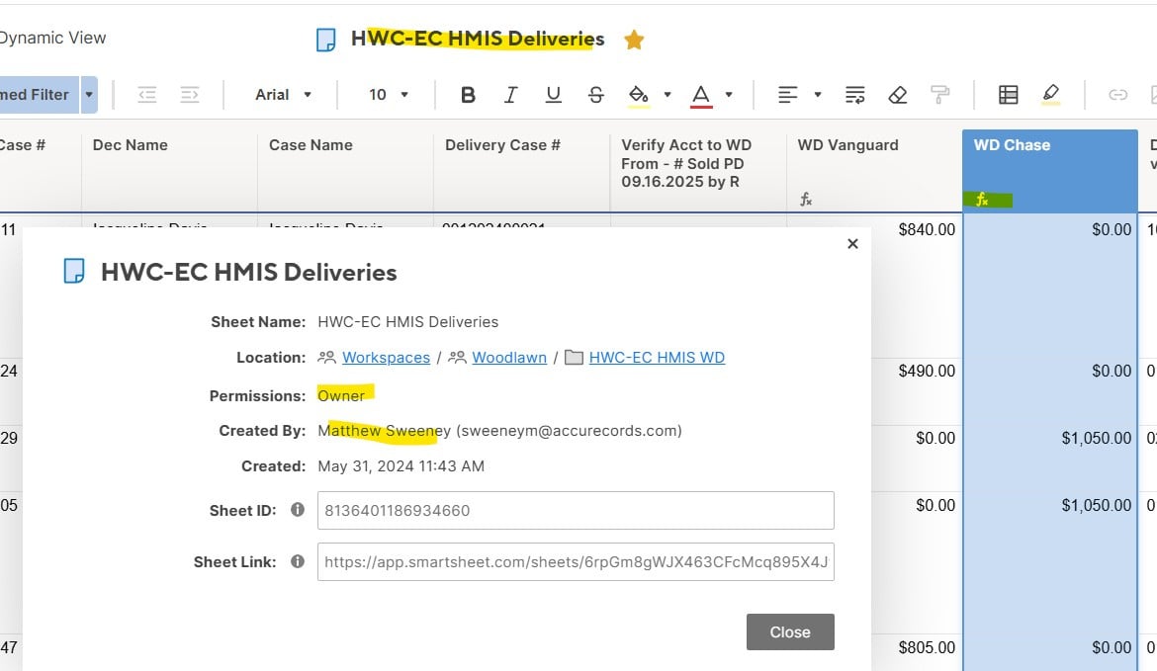Click the Sheet Link URL field
Screen dimensions: 1157x671
[576, 562]
